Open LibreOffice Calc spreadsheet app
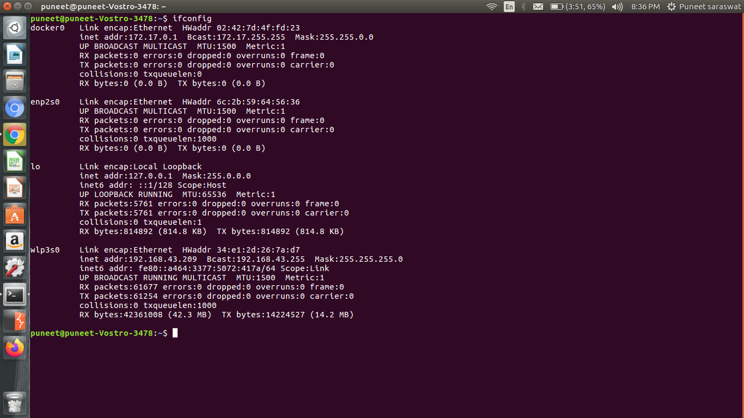Image resolution: width=744 pixels, height=418 pixels. (15, 161)
